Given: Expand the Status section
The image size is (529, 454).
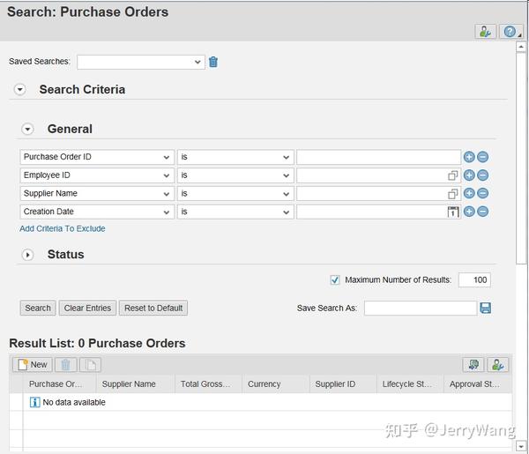Looking at the screenshot, I should pos(27,255).
